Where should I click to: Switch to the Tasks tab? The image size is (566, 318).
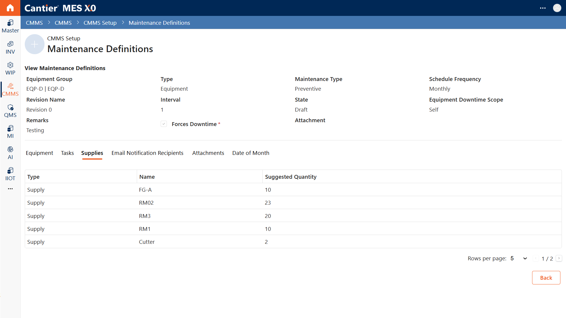pos(67,153)
